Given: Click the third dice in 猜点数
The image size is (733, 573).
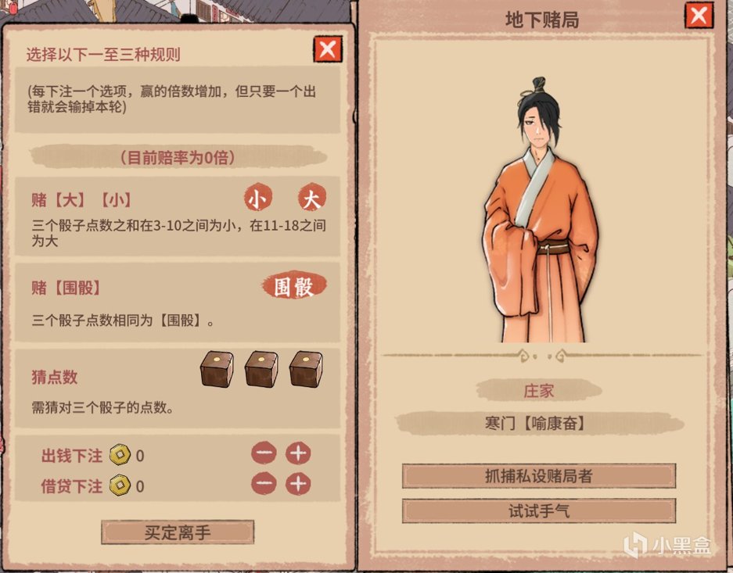Looking at the screenshot, I should pyautogui.click(x=306, y=369).
